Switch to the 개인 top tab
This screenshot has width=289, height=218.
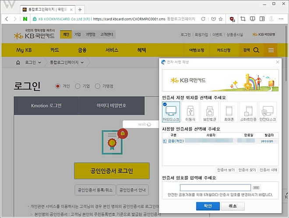pos(66,34)
